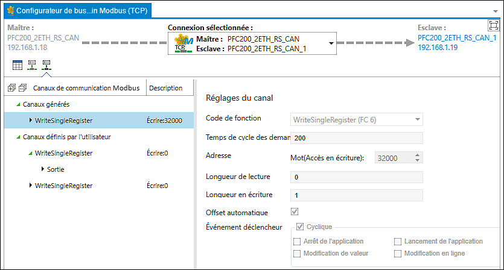The height and width of the screenshot is (270, 504).
Task: Click the fullscreen fit icon near Esclave
Action: 493,25
